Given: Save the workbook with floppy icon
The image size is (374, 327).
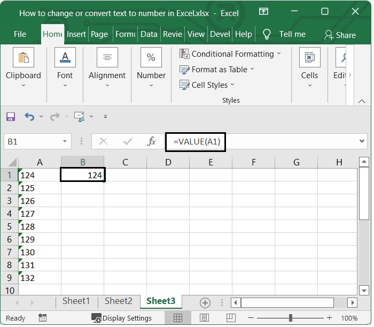Looking at the screenshot, I should pos(11,117).
